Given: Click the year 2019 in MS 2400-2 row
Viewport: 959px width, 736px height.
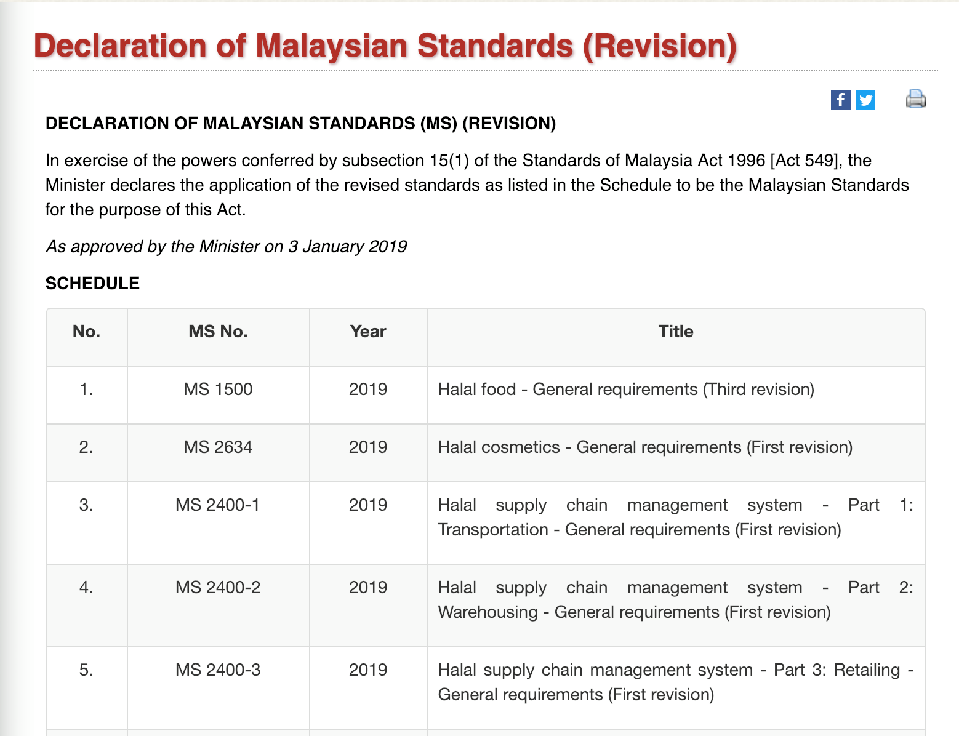Looking at the screenshot, I should click(368, 588).
